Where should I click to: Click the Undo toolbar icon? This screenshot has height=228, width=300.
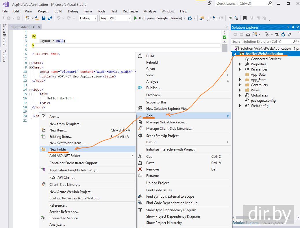pyautogui.click(x=59, y=18)
